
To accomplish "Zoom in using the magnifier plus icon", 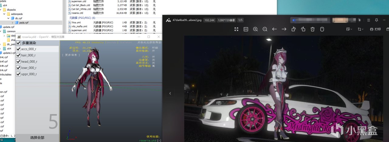I will coord(255,29).
